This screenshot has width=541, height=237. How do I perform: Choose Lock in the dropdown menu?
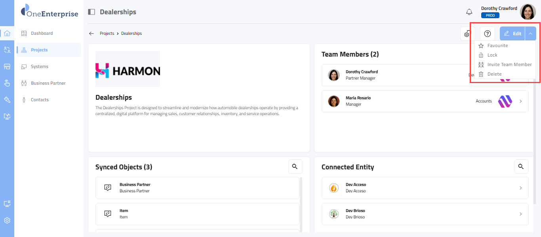pyautogui.click(x=492, y=55)
